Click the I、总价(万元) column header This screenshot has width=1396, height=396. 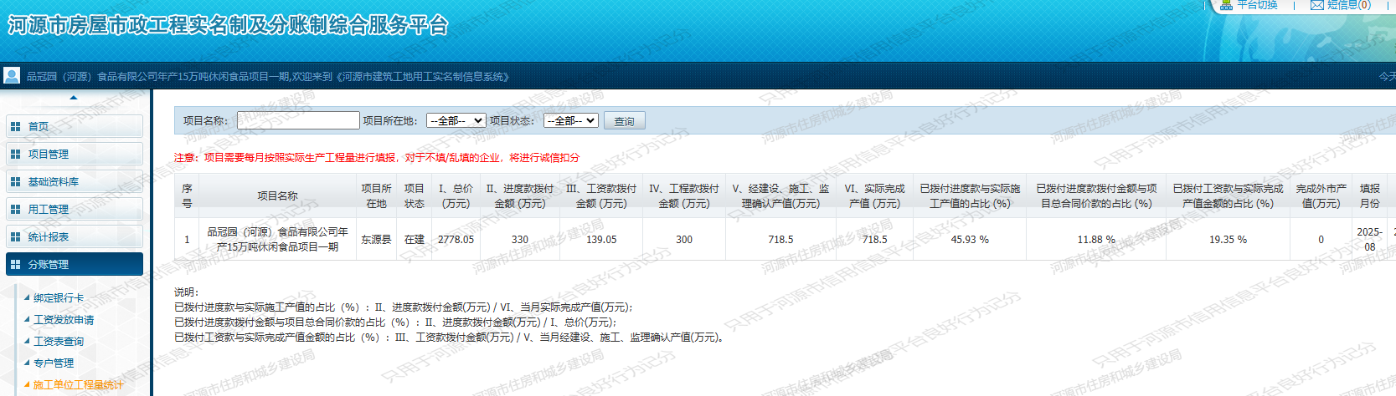[456, 195]
